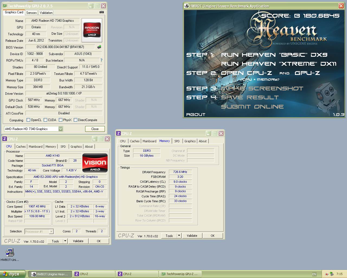Viewport: 347px width, 278px height.
Task: Click the Memory CPU-Z window title icon
Action: (x=118, y=133)
